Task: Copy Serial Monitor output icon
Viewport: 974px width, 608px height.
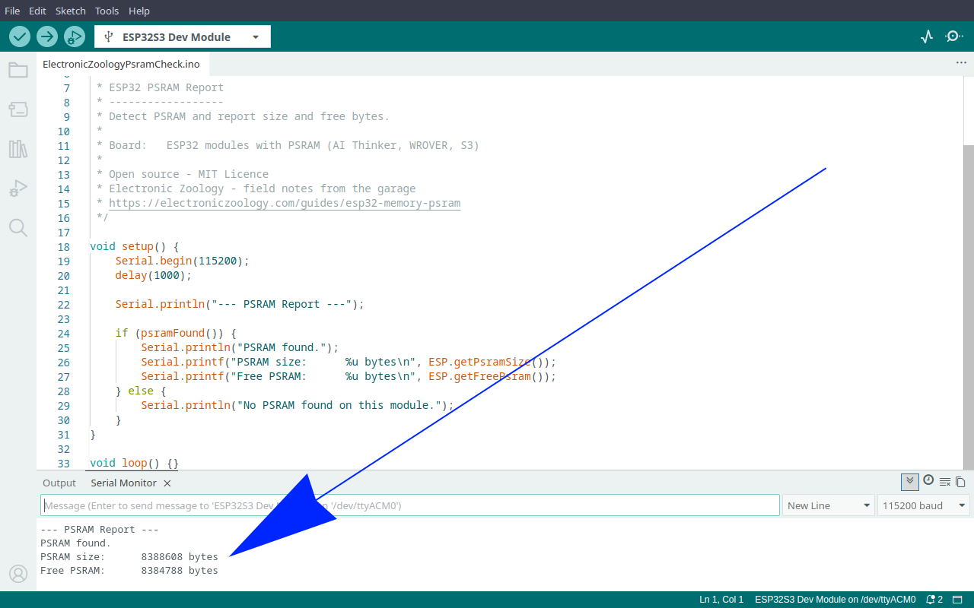Action: [960, 482]
